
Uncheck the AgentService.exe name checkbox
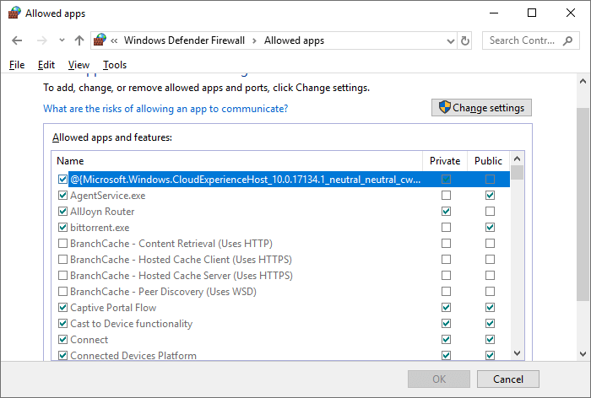click(62, 196)
